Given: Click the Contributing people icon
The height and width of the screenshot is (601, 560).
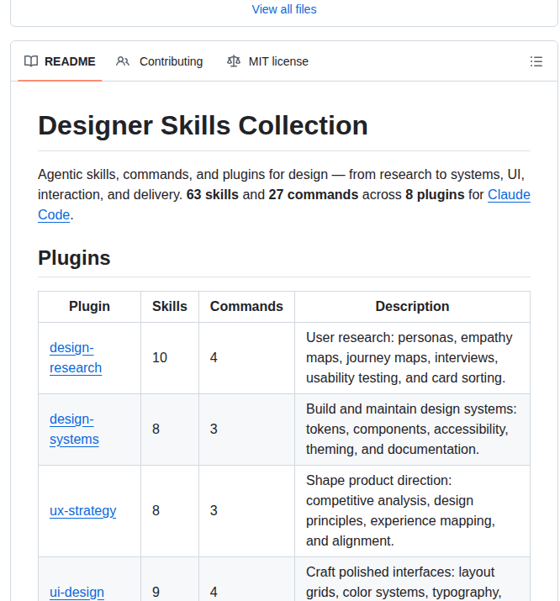Looking at the screenshot, I should (123, 61).
